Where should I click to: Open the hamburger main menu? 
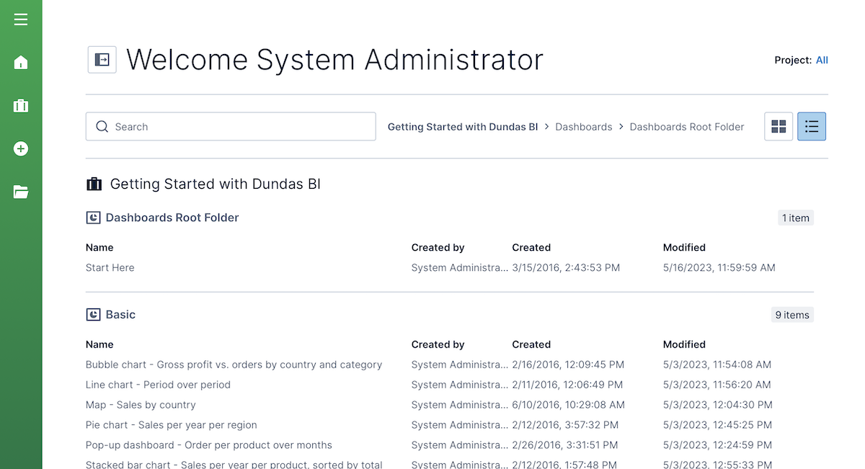click(x=21, y=19)
